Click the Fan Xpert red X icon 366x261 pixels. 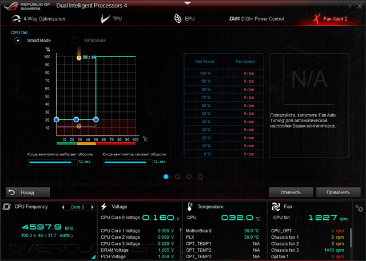click(316, 19)
